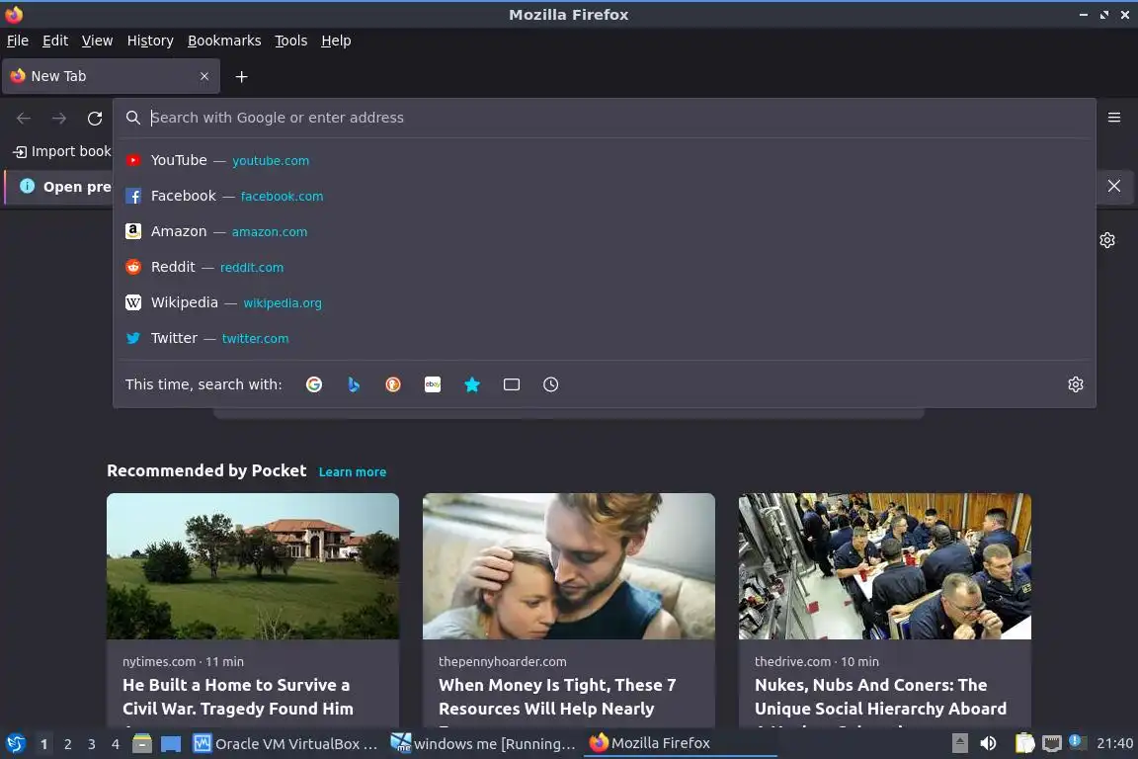This screenshot has width=1138, height=759.
Task: Open the Bookmarks menu
Action: pyautogui.click(x=224, y=41)
